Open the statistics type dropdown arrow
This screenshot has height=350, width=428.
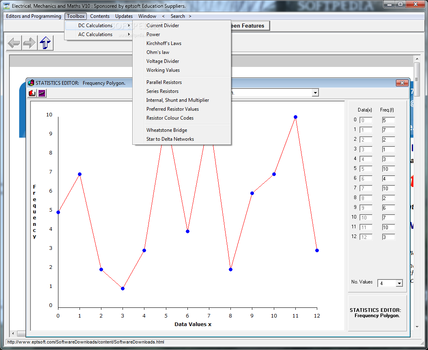click(x=315, y=93)
